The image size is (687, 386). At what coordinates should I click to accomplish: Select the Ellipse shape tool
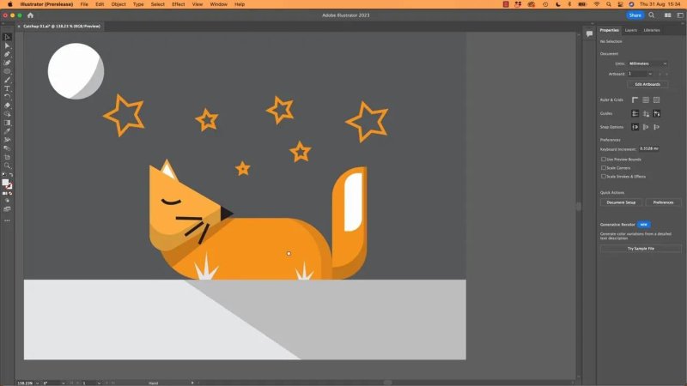coord(7,71)
